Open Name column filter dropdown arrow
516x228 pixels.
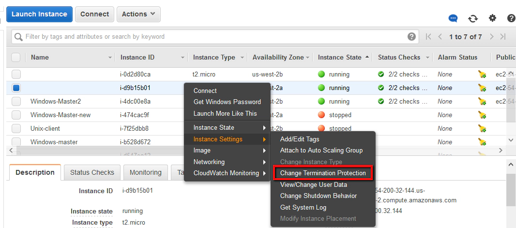[x=110, y=58]
